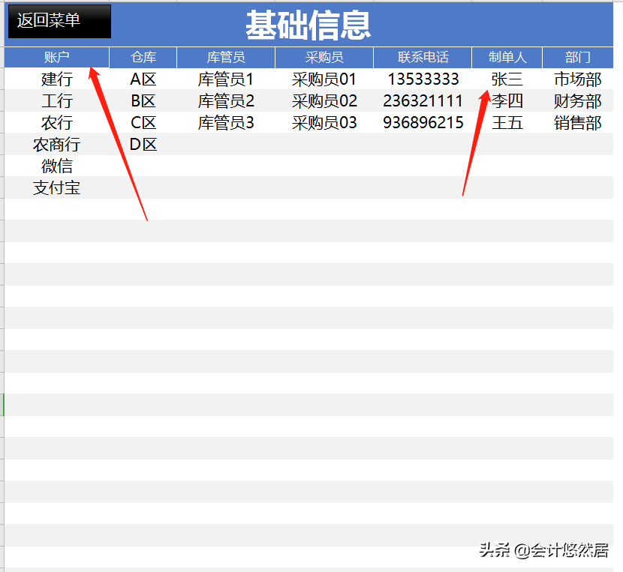Viewport: 623px width, 572px height.
Task: Select the B区 warehouse cell
Action: (143, 100)
